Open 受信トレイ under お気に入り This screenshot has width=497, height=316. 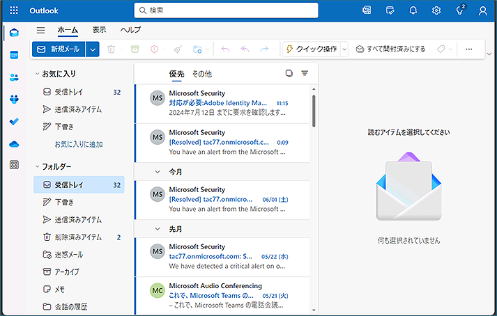coord(79,92)
